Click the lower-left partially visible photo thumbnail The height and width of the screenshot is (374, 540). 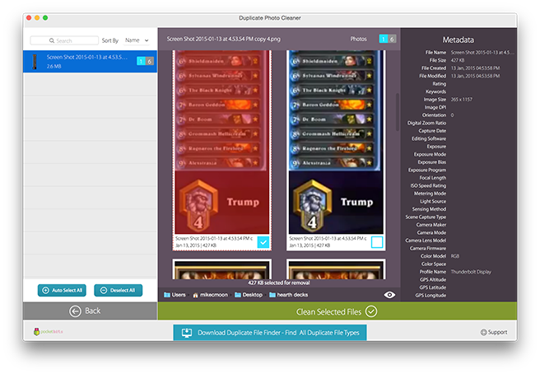pos(221,269)
